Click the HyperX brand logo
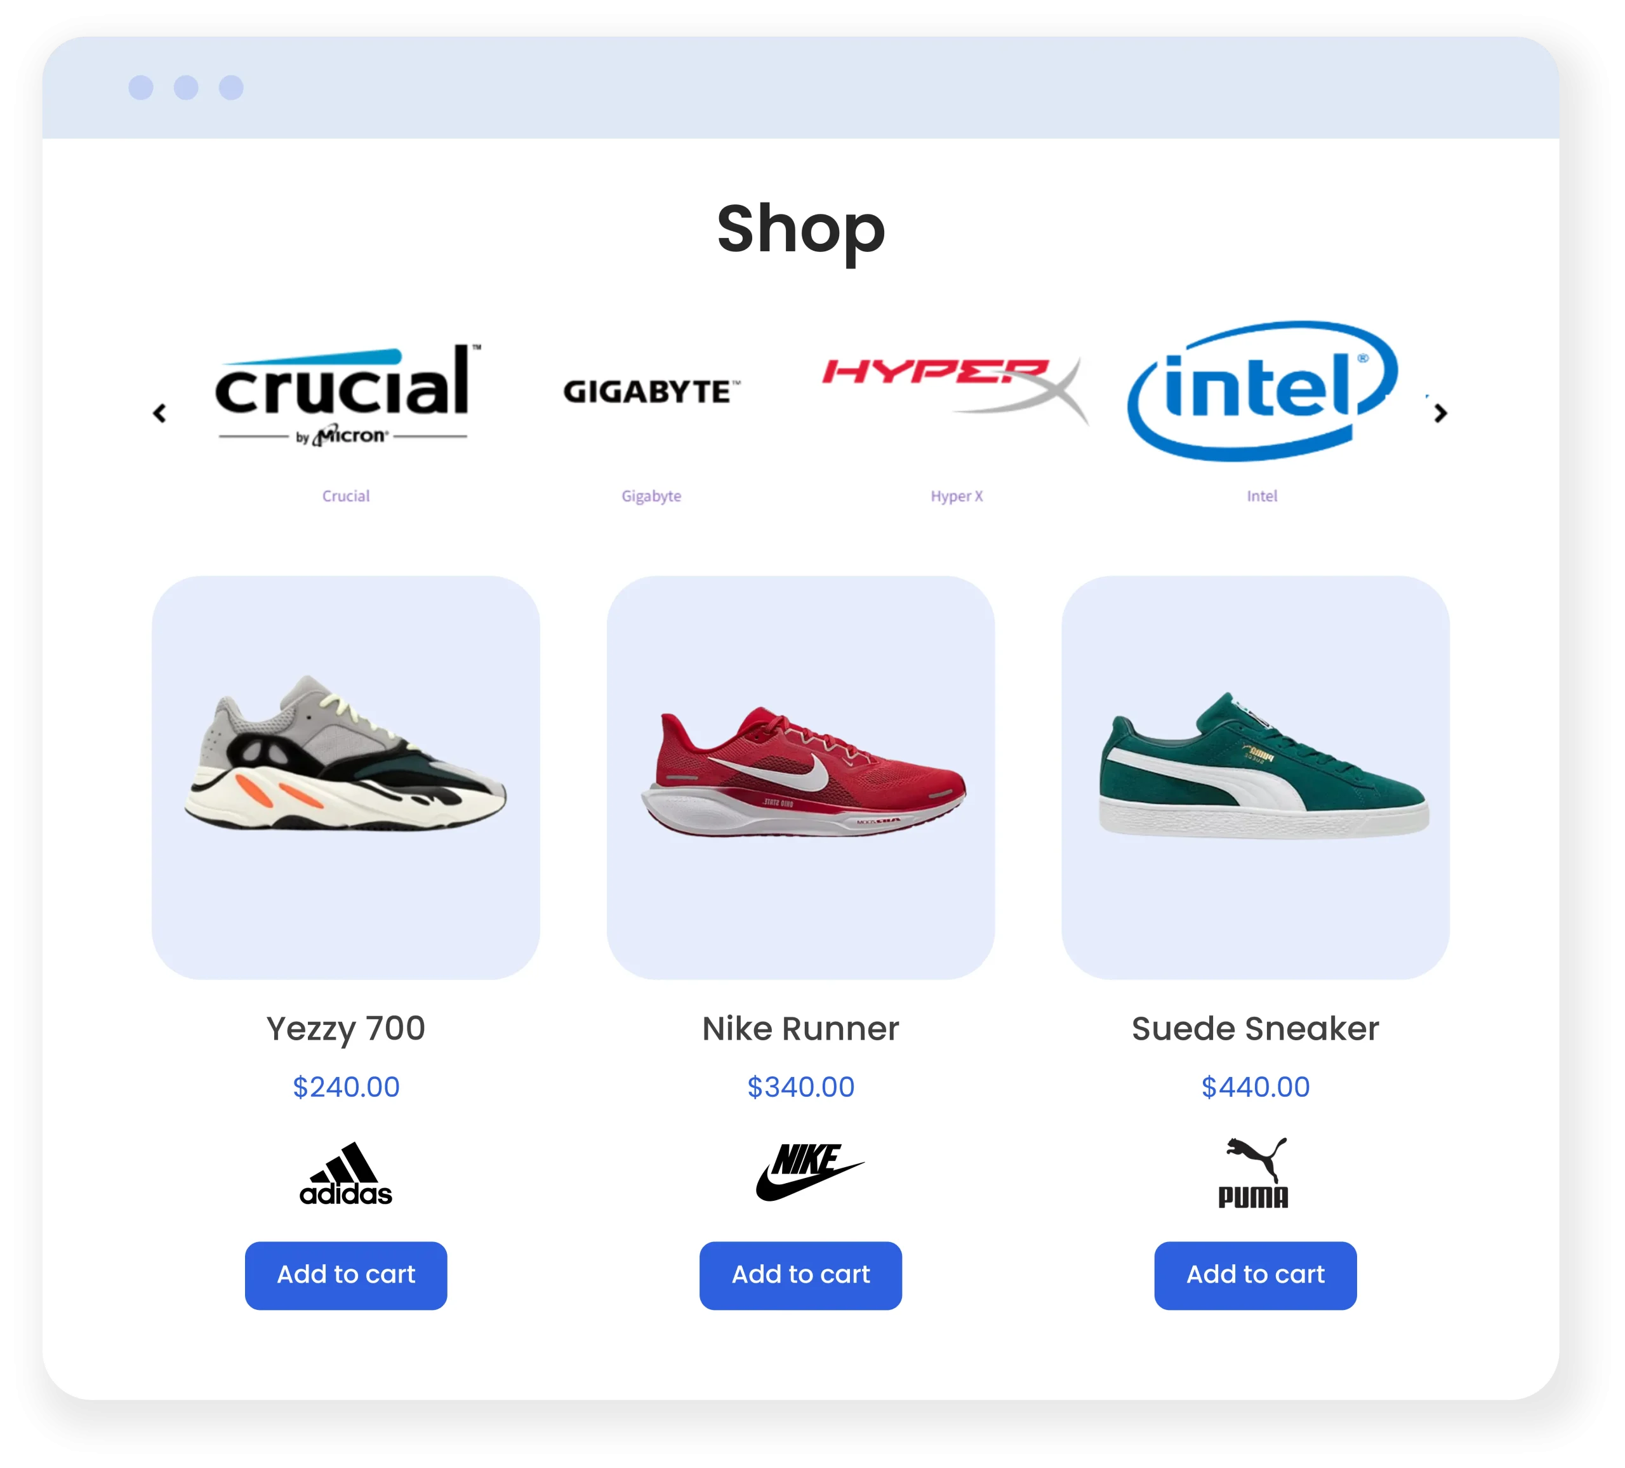This screenshot has width=1625, height=1468. 955,390
